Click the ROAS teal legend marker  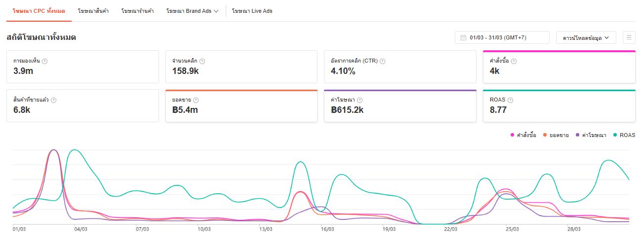pos(615,135)
